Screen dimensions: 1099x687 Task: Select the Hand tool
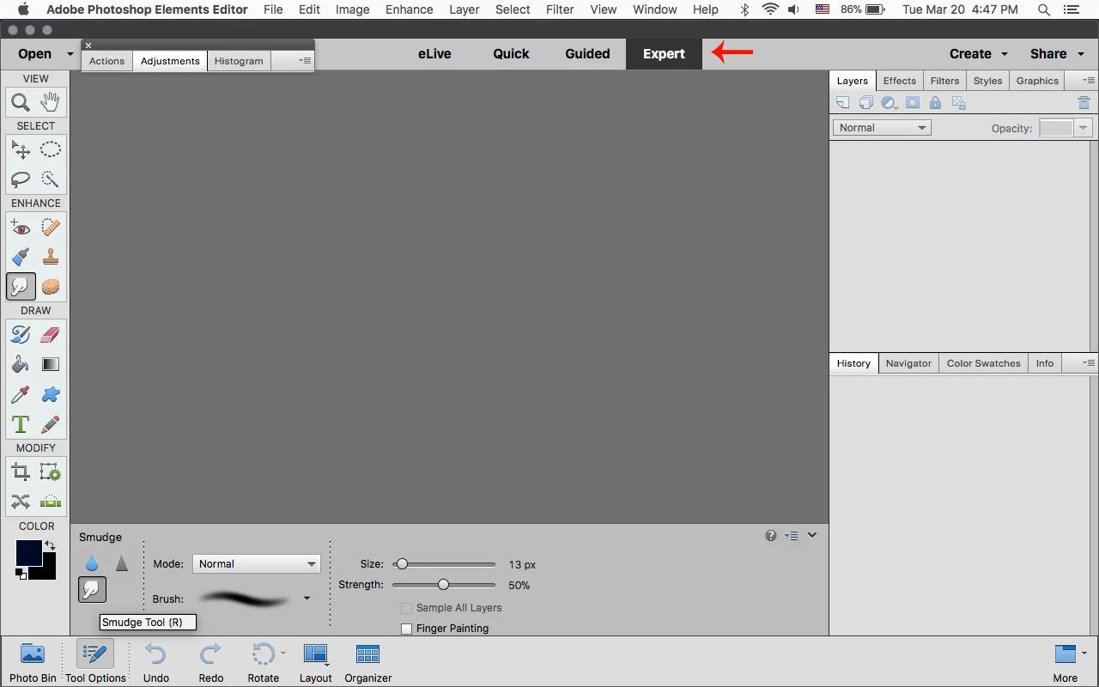[x=51, y=102]
